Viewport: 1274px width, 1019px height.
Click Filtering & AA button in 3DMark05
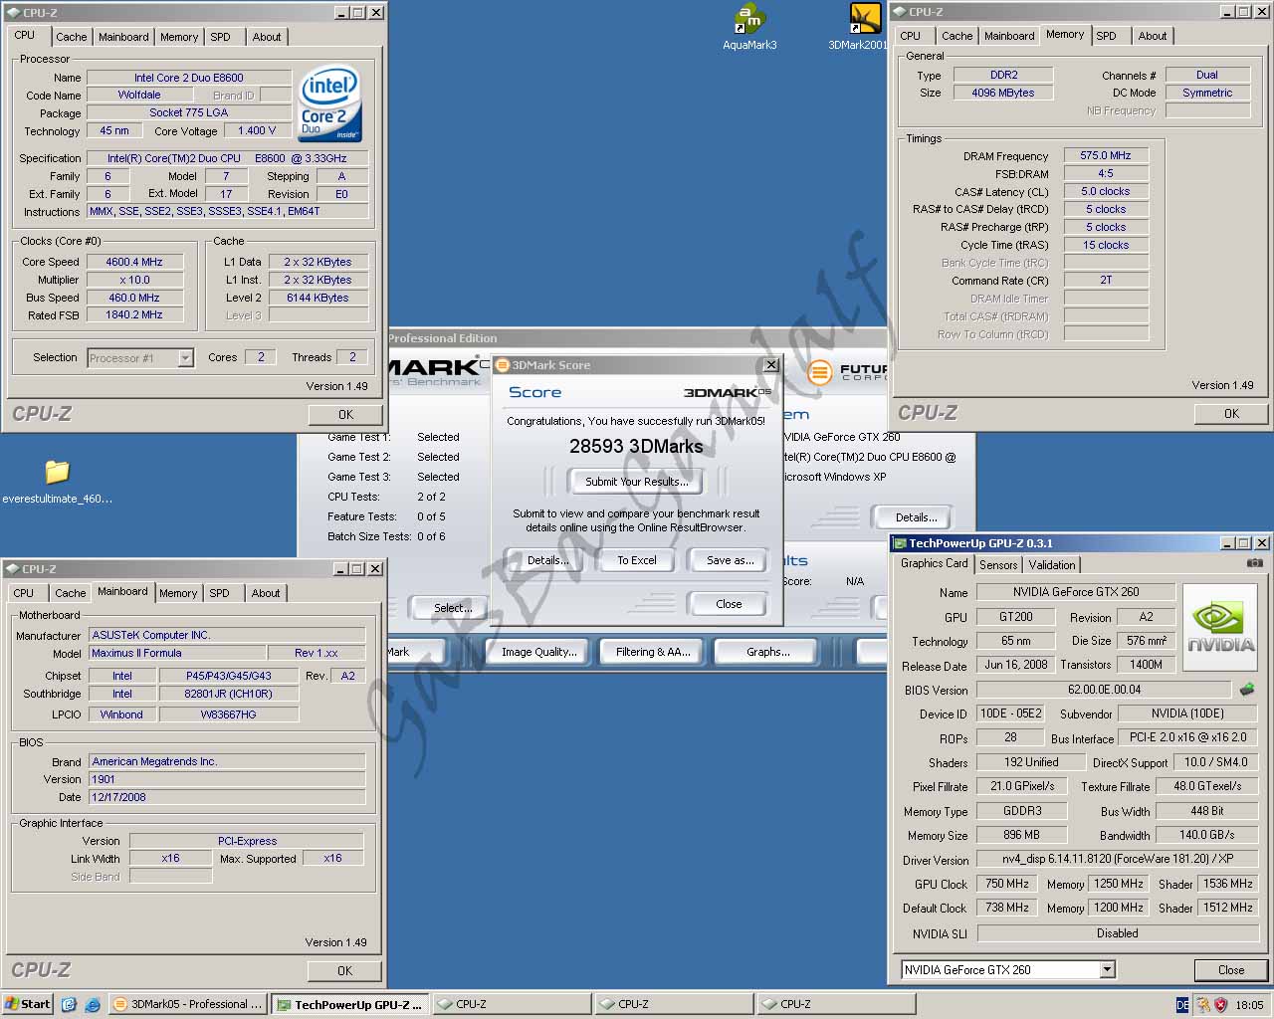pos(652,652)
